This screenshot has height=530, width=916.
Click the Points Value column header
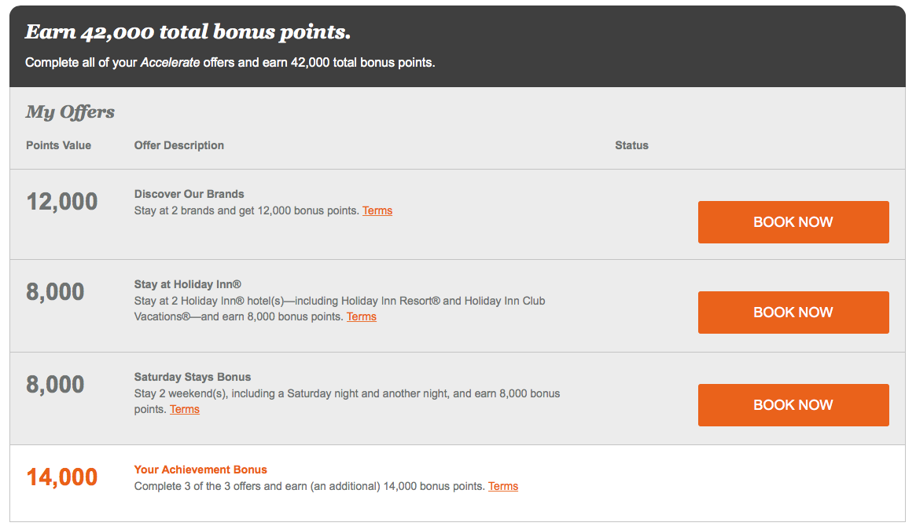click(58, 145)
